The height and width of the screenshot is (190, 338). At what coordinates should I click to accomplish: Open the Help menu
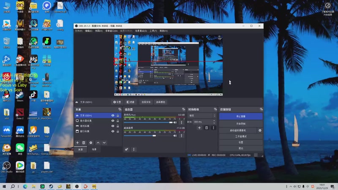pyautogui.click(x=164, y=31)
